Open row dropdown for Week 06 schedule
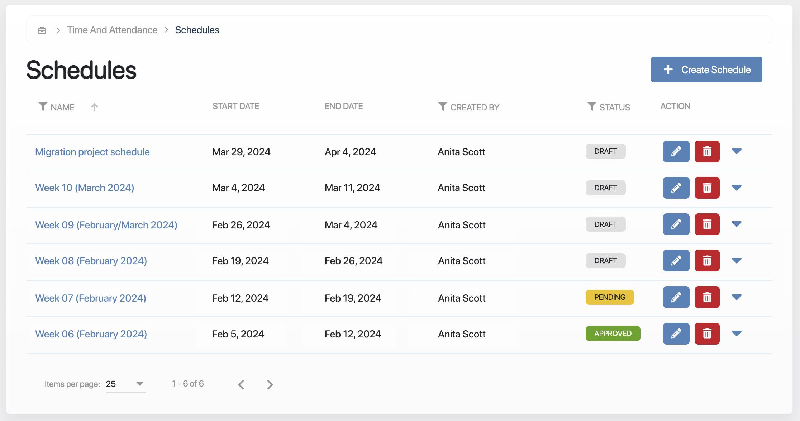Image resolution: width=800 pixels, height=421 pixels. (x=737, y=334)
